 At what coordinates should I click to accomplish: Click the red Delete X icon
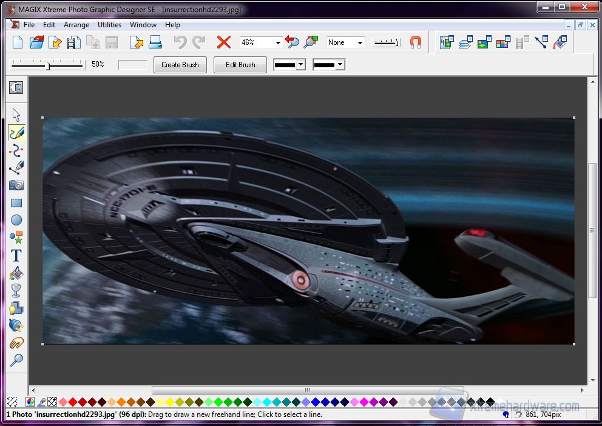[224, 42]
